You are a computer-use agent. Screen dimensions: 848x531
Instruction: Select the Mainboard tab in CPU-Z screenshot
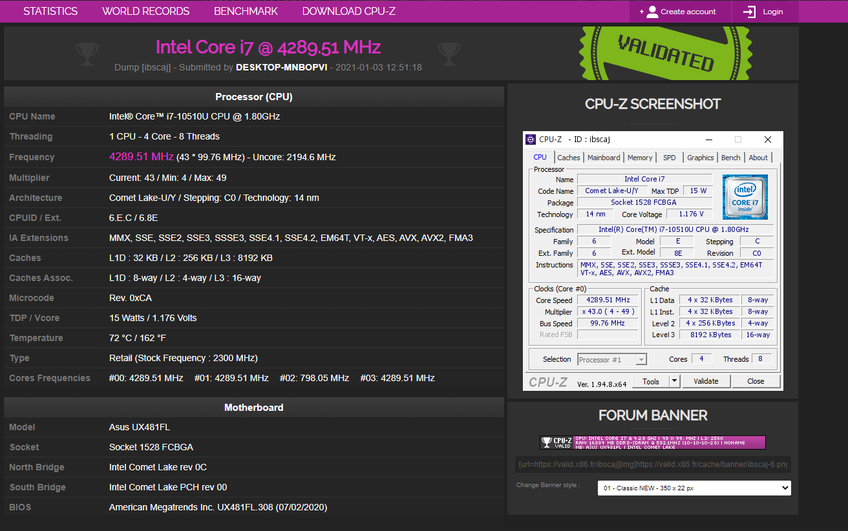604,158
